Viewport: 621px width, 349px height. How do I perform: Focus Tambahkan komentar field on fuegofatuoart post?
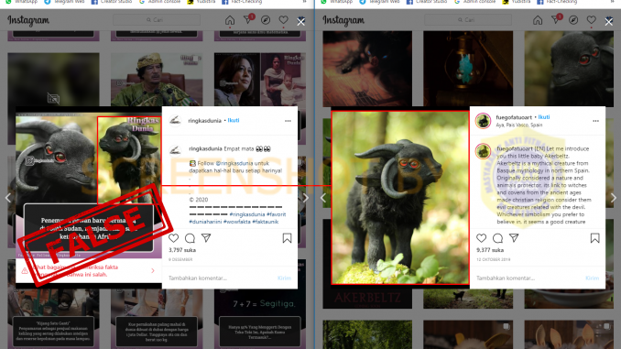tap(528, 278)
